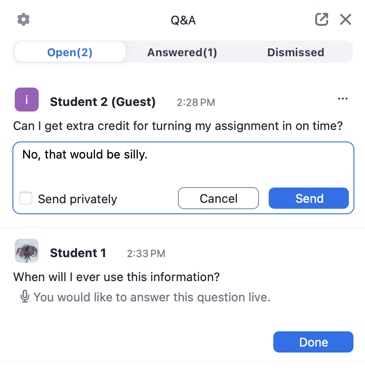Screen dimensions: 365x388
Task: Send the answer to Student 2
Action: coord(309,199)
